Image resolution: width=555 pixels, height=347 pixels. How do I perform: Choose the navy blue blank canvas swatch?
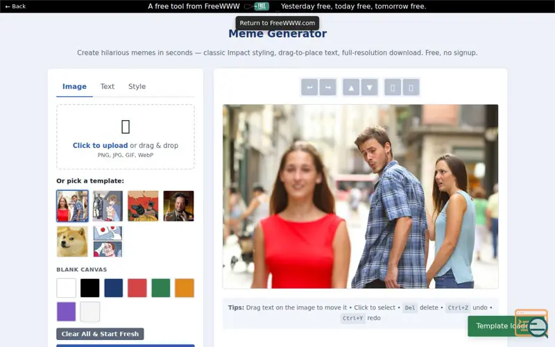point(114,288)
